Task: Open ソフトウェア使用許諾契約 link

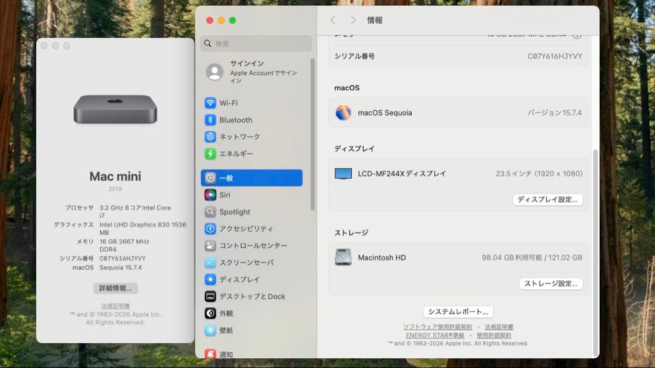Action: coord(437,327)
